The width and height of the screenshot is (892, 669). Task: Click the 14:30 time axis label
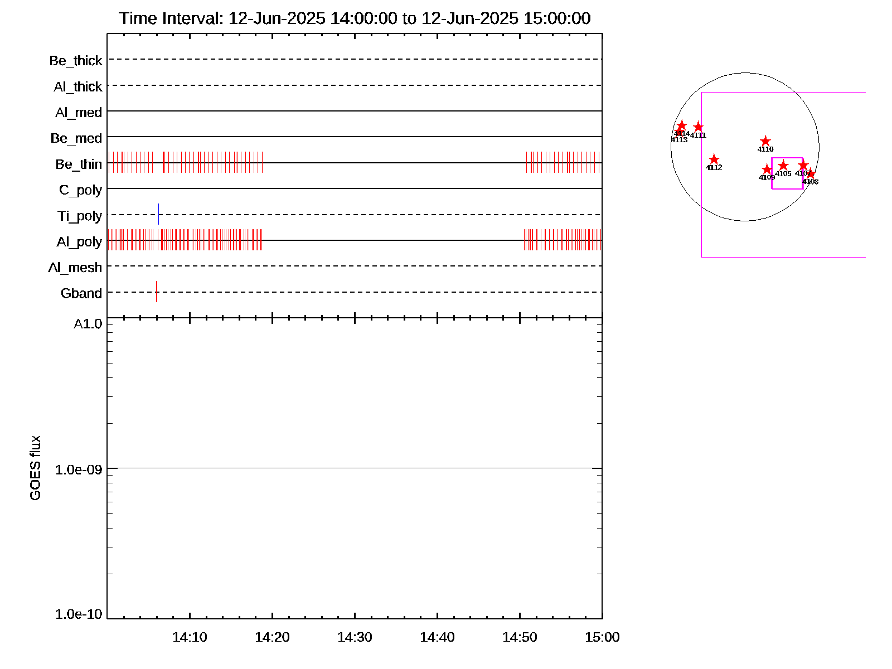[355, 637]
